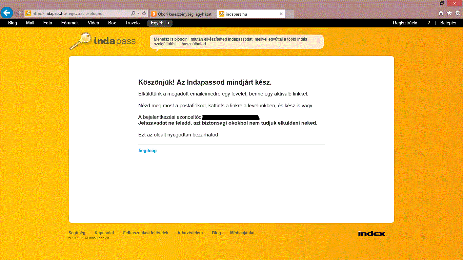Open the browser Tools gear icon
Image resolution: width=463 pixels, height=260 pixels.
[458, 13]
